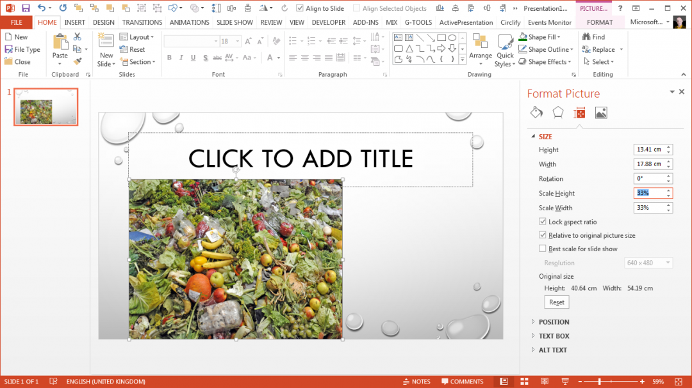Screen dimensions: 692x388
Task: Switch to the PICTURE TOOLS FORMAT tab
Action: click(x=600, y=22)
